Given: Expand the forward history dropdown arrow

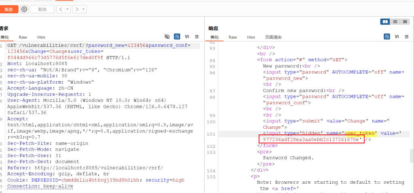Looking at the screenshot, I should pyautogui.click(x=83, y=9).
